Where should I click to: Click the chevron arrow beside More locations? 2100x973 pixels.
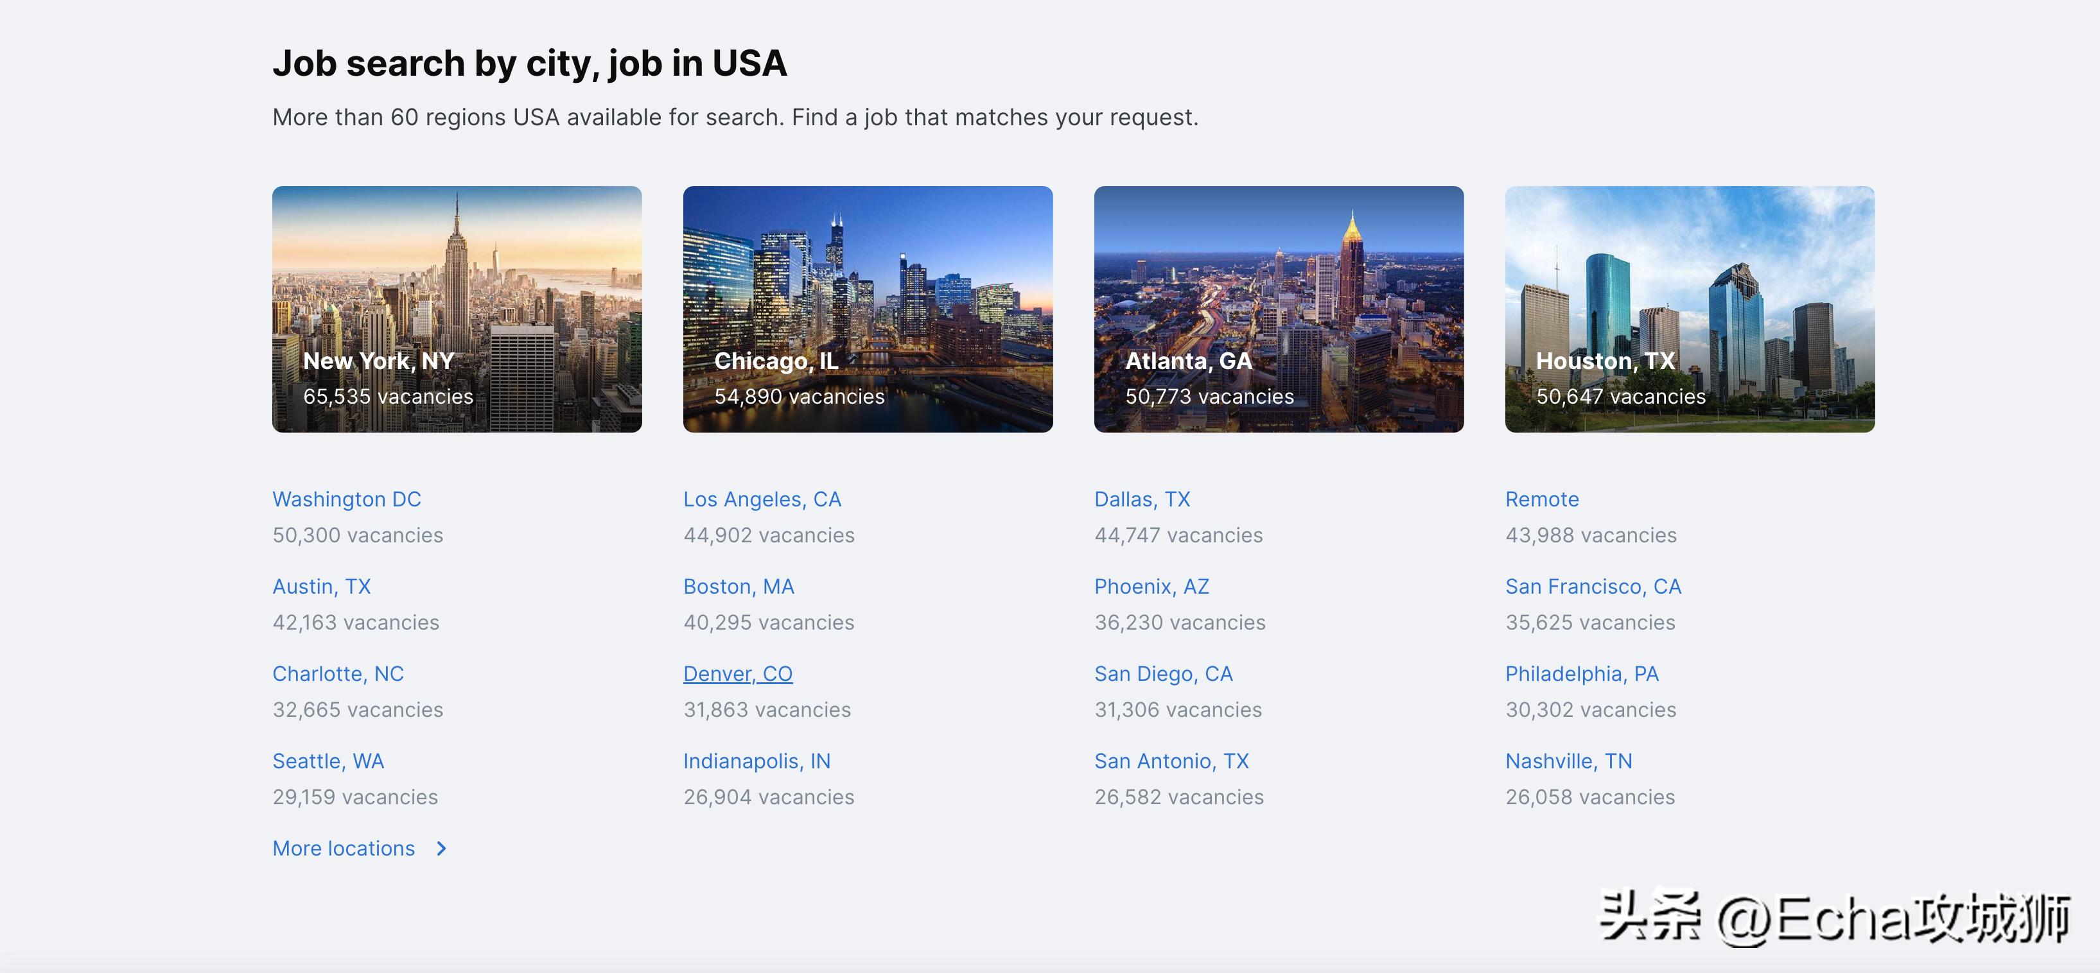tap(441, 848)
